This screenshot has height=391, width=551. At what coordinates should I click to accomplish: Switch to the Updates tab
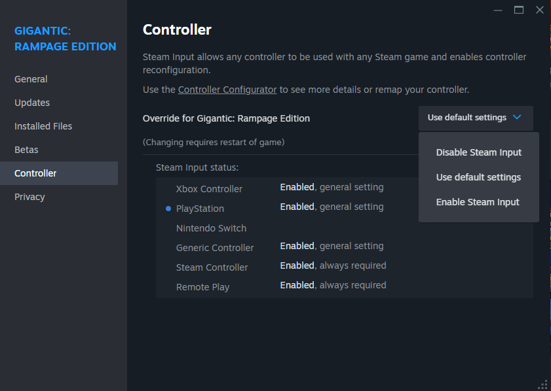click(32, 103)
